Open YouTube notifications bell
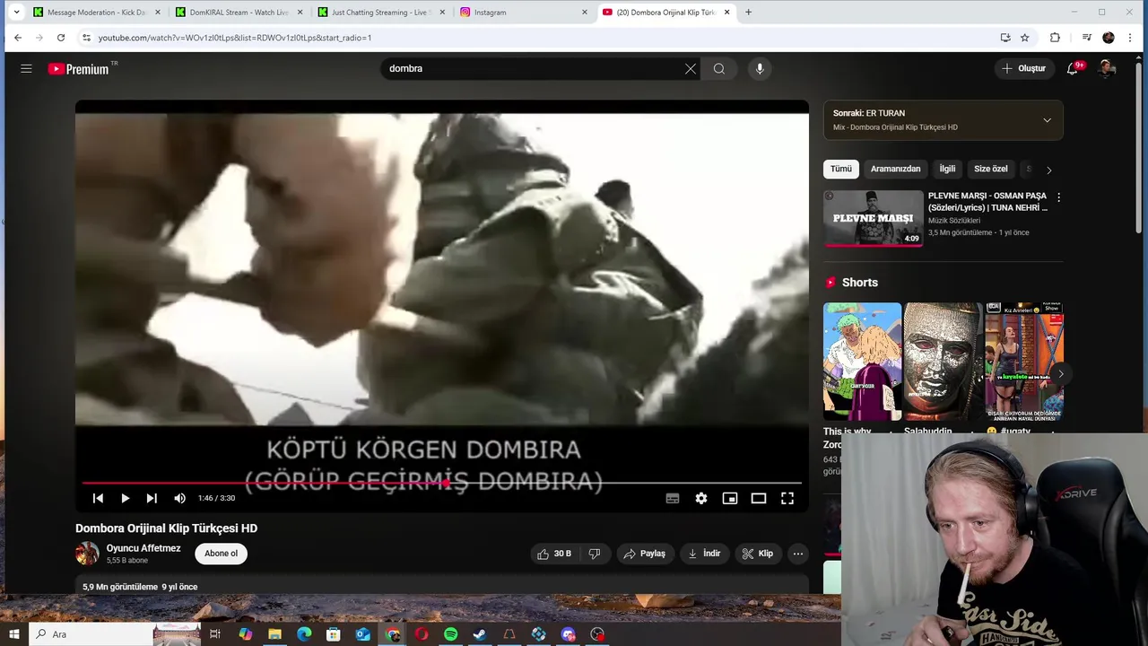The width and height of the screenshot is (1148, 646). coord(1073,68)
